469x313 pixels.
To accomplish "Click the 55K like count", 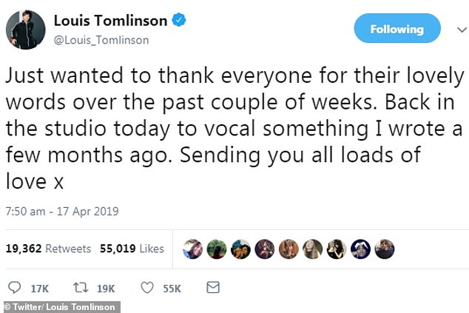I will tap(172, 287).
